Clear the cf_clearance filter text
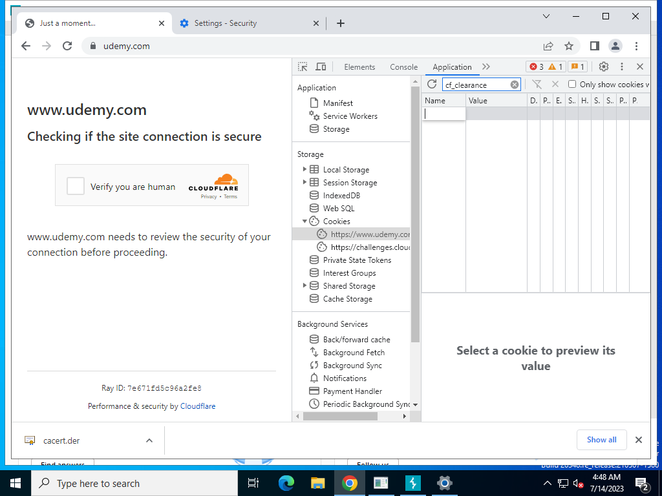662x496 pixels. (x=514, y=85)
